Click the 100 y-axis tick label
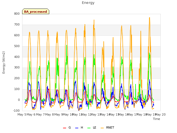177x133 pixels. coord(17,89)
